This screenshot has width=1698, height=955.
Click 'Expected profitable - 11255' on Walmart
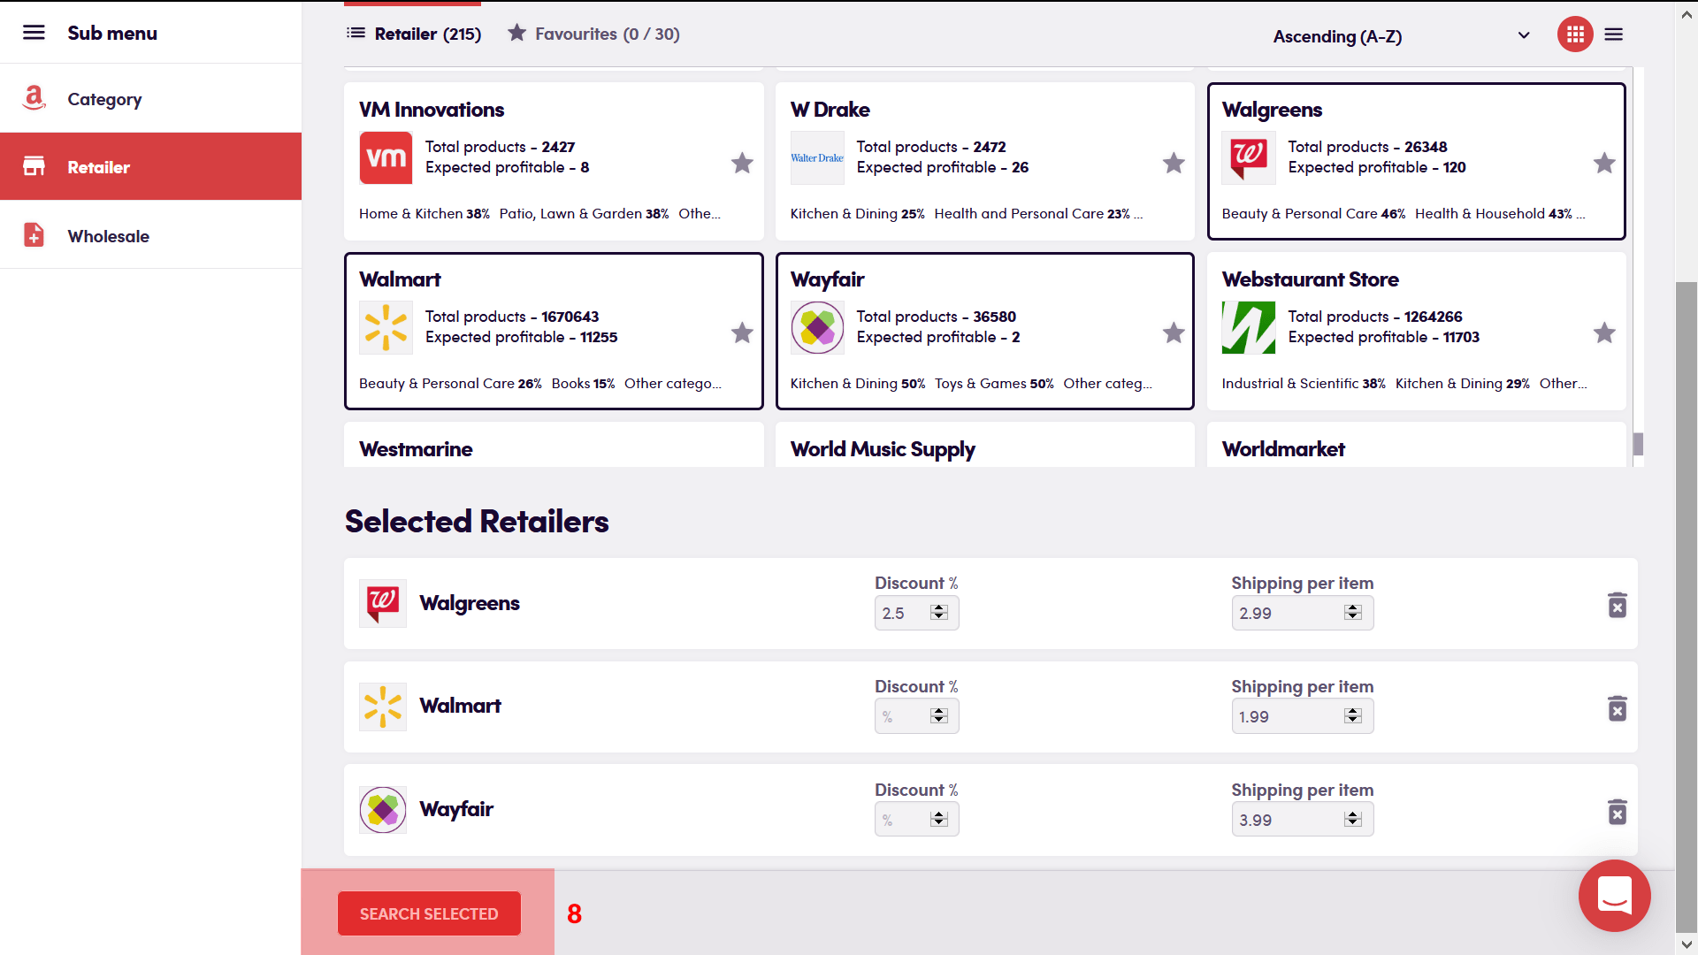tap(521, 337)
